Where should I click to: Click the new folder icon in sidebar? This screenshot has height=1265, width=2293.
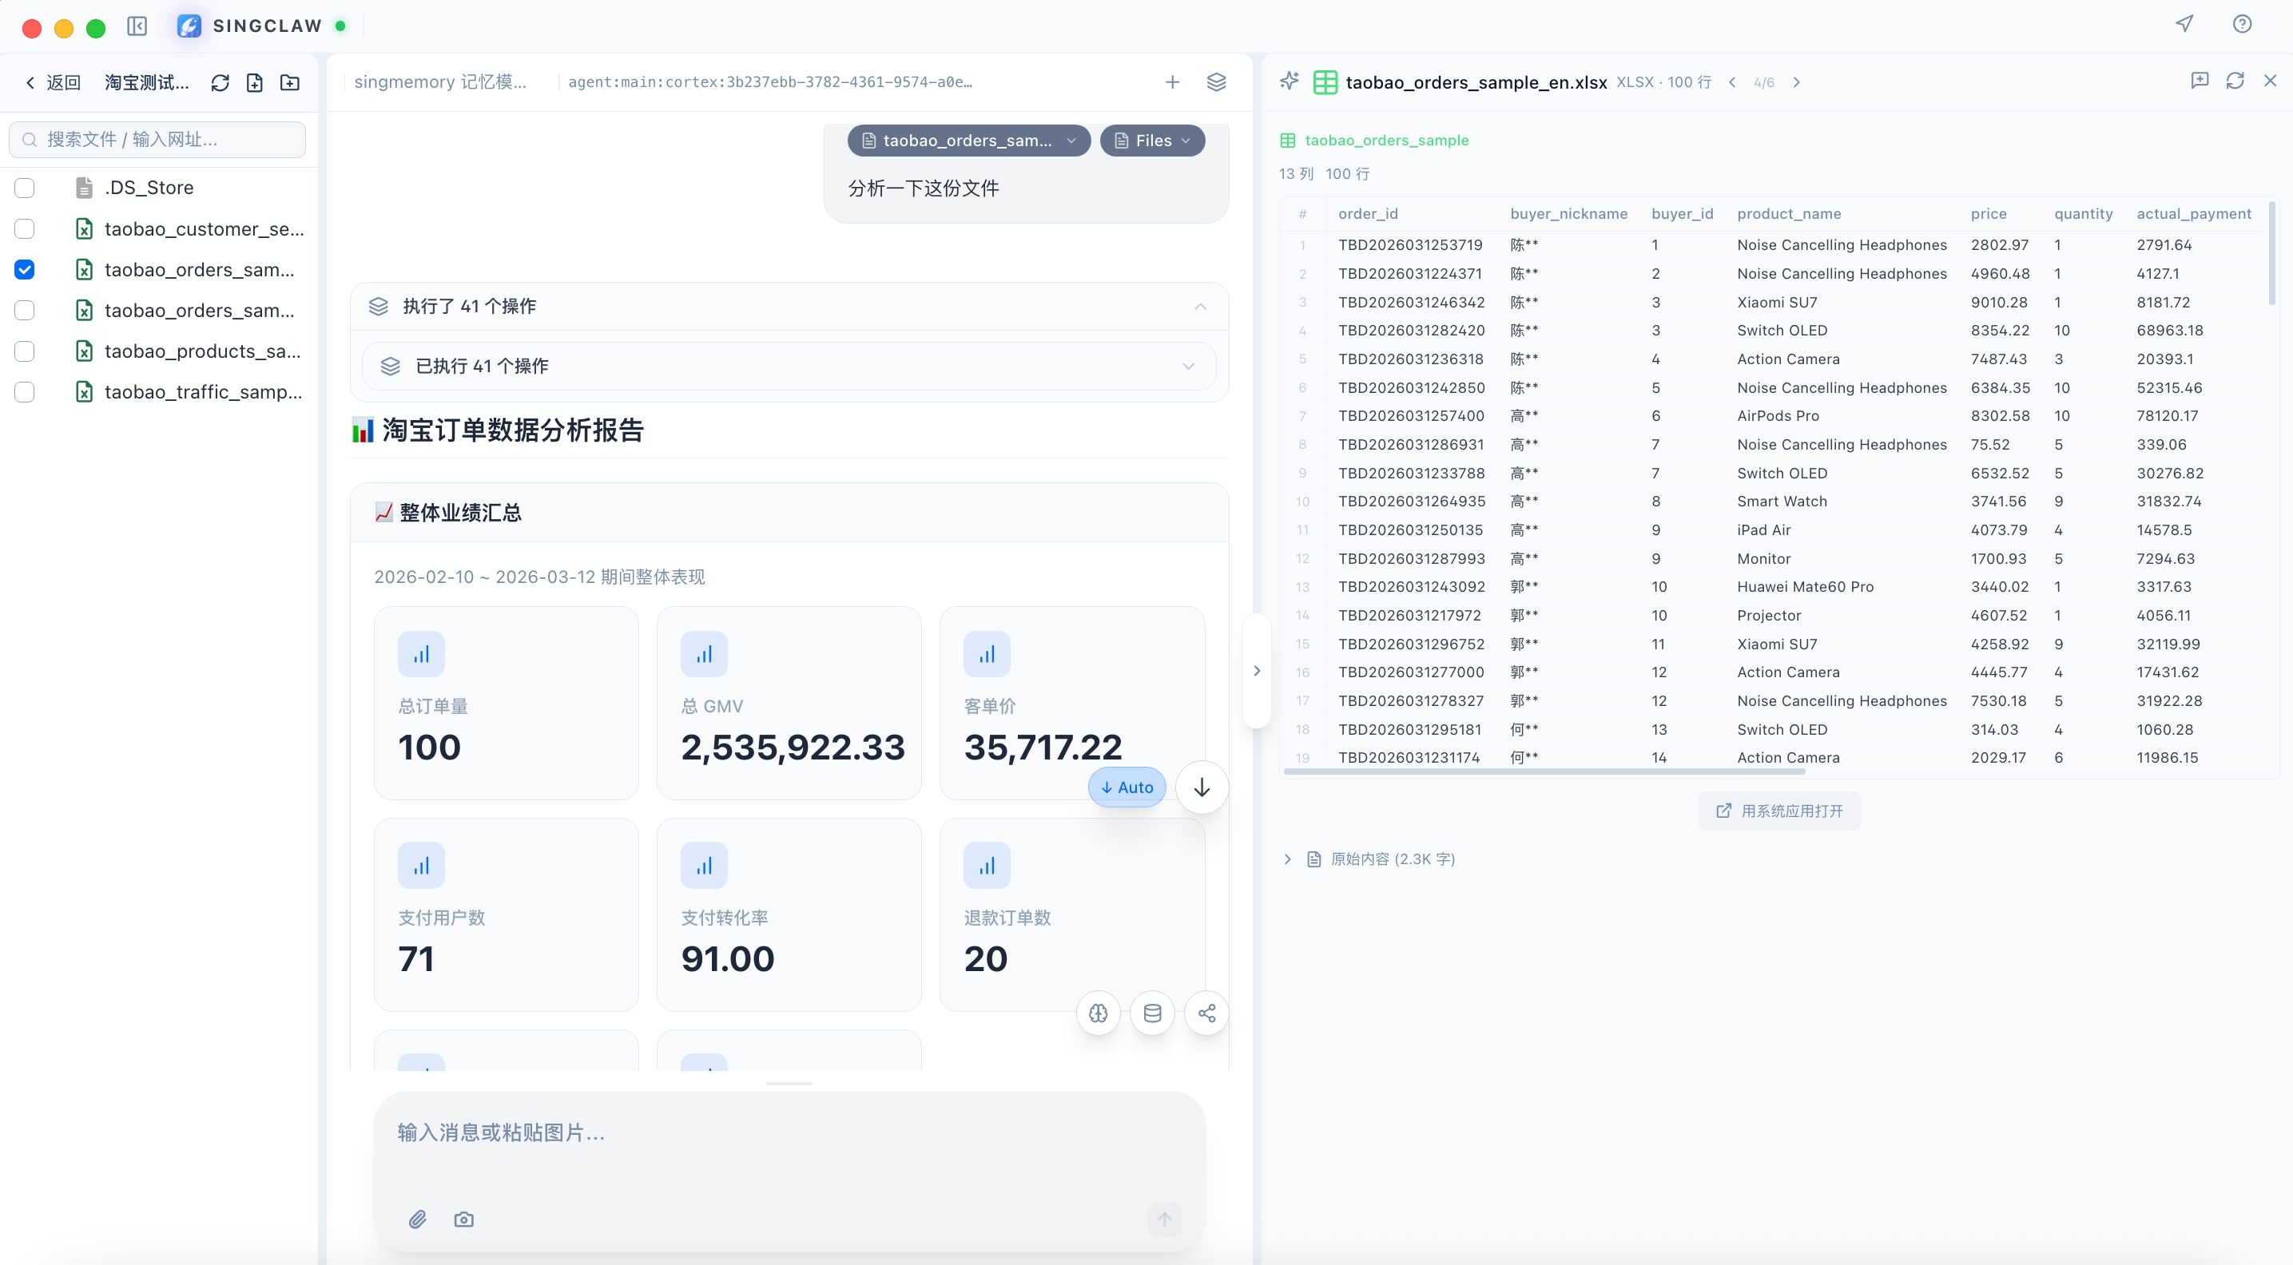click(x=290, y=83)
